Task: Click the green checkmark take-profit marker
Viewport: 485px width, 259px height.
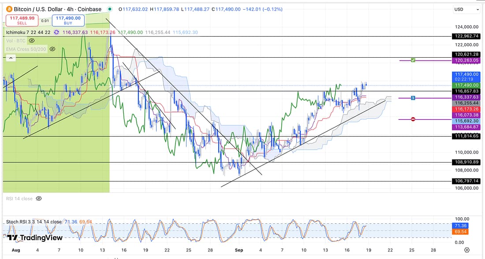Action: [x=413, y=60]
